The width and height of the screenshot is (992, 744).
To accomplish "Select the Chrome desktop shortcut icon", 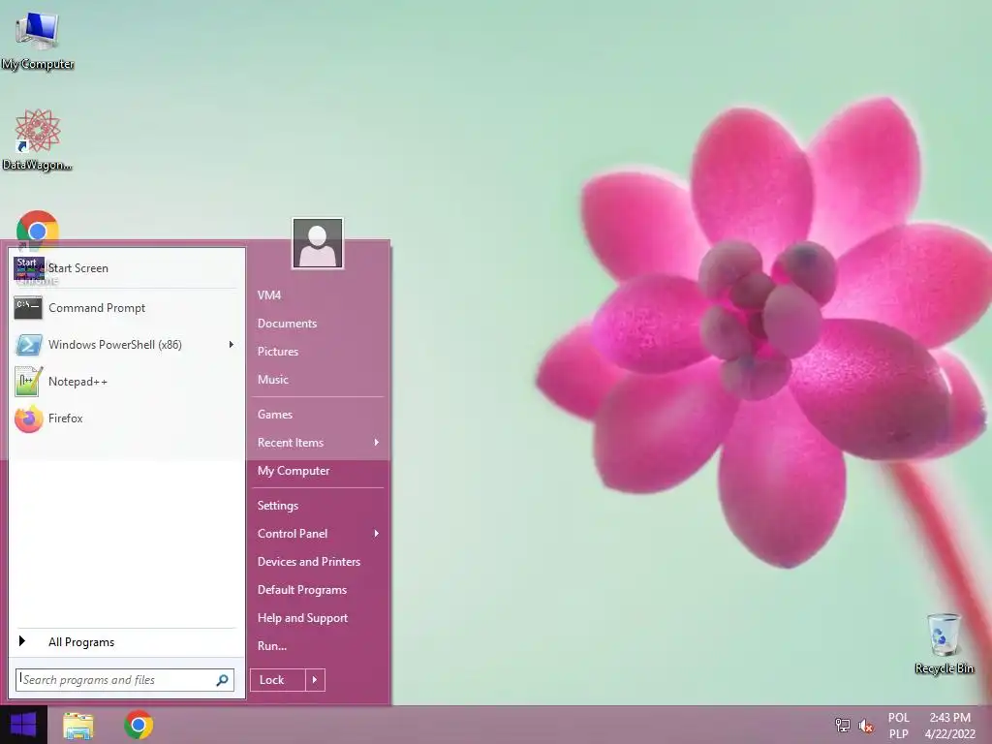I will click(x=38, y=231).
